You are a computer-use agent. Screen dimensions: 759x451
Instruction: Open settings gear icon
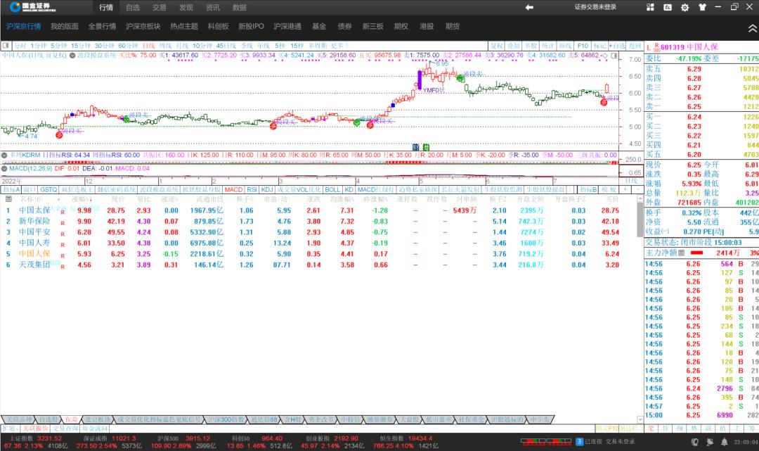click(685, 7)
